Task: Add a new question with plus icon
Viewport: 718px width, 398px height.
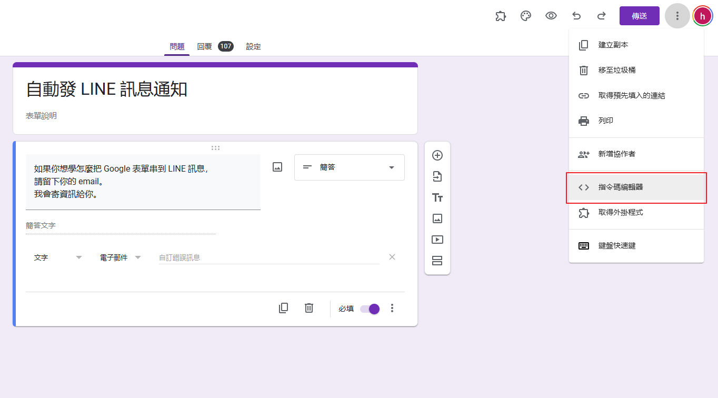Action: (x=437, y=155)
